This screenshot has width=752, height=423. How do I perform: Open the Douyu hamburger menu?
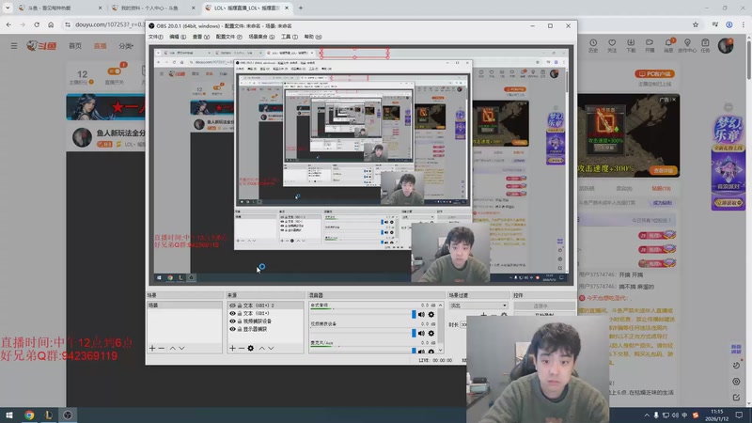(x=14, y=46)
